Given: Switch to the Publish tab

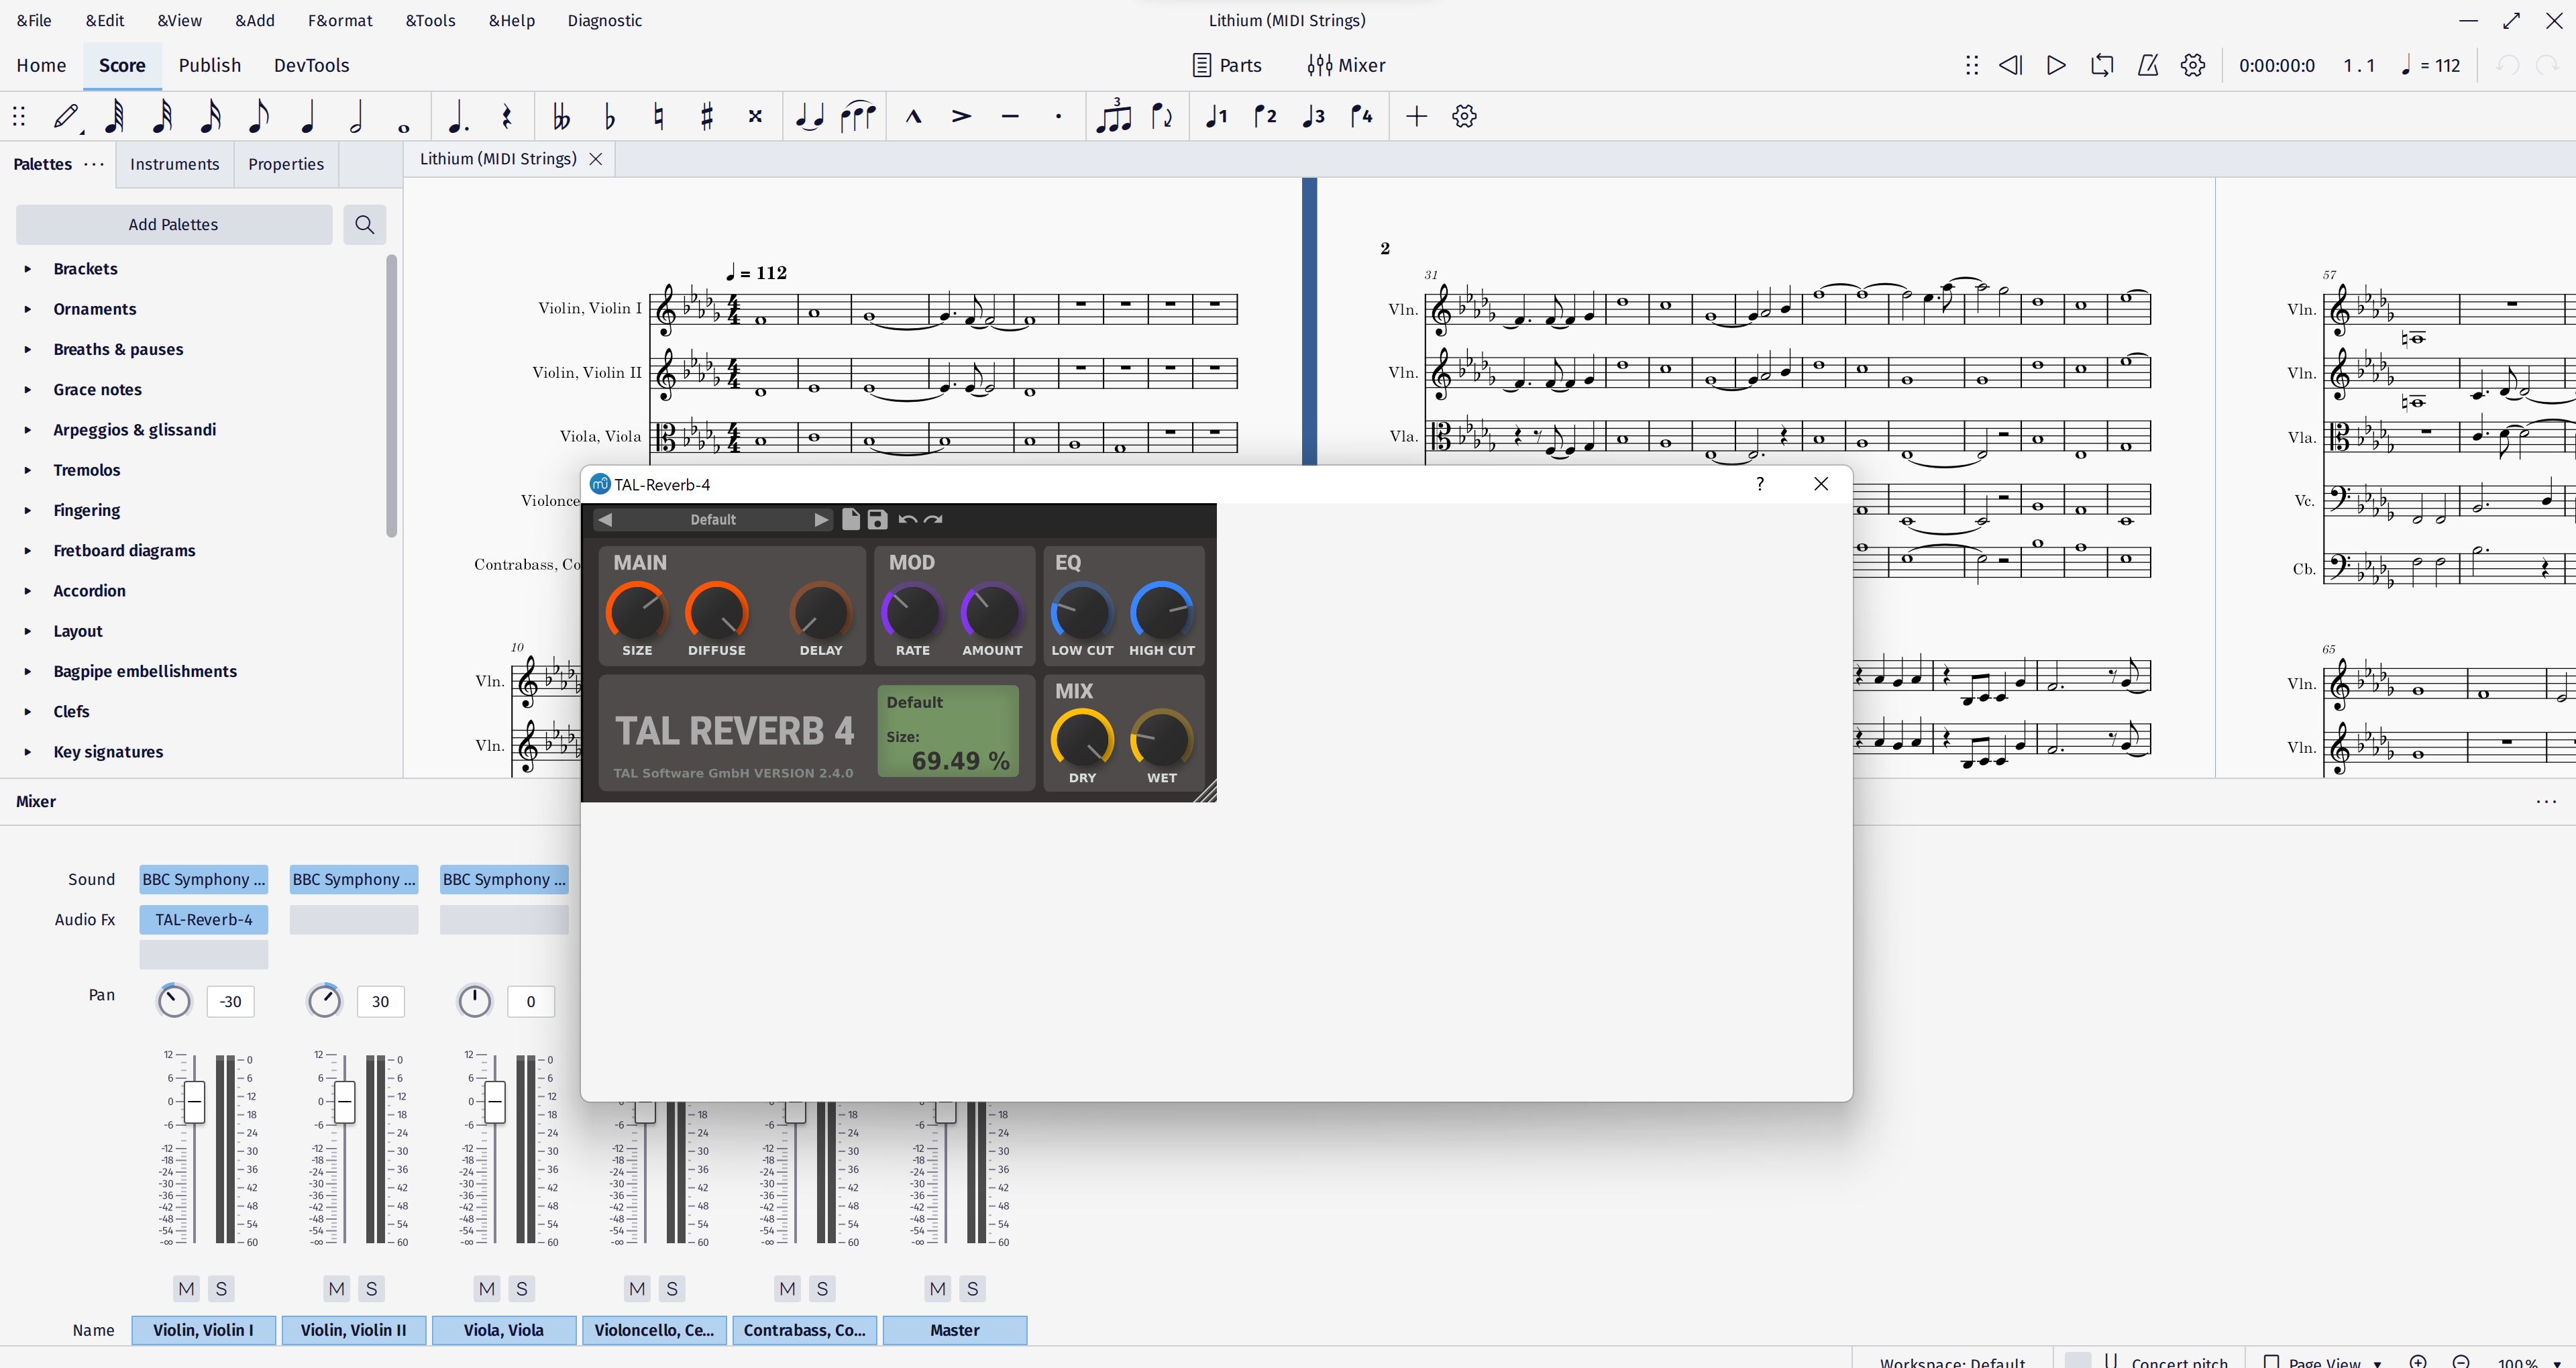Looking at the screenshot, I should (210, 65).
